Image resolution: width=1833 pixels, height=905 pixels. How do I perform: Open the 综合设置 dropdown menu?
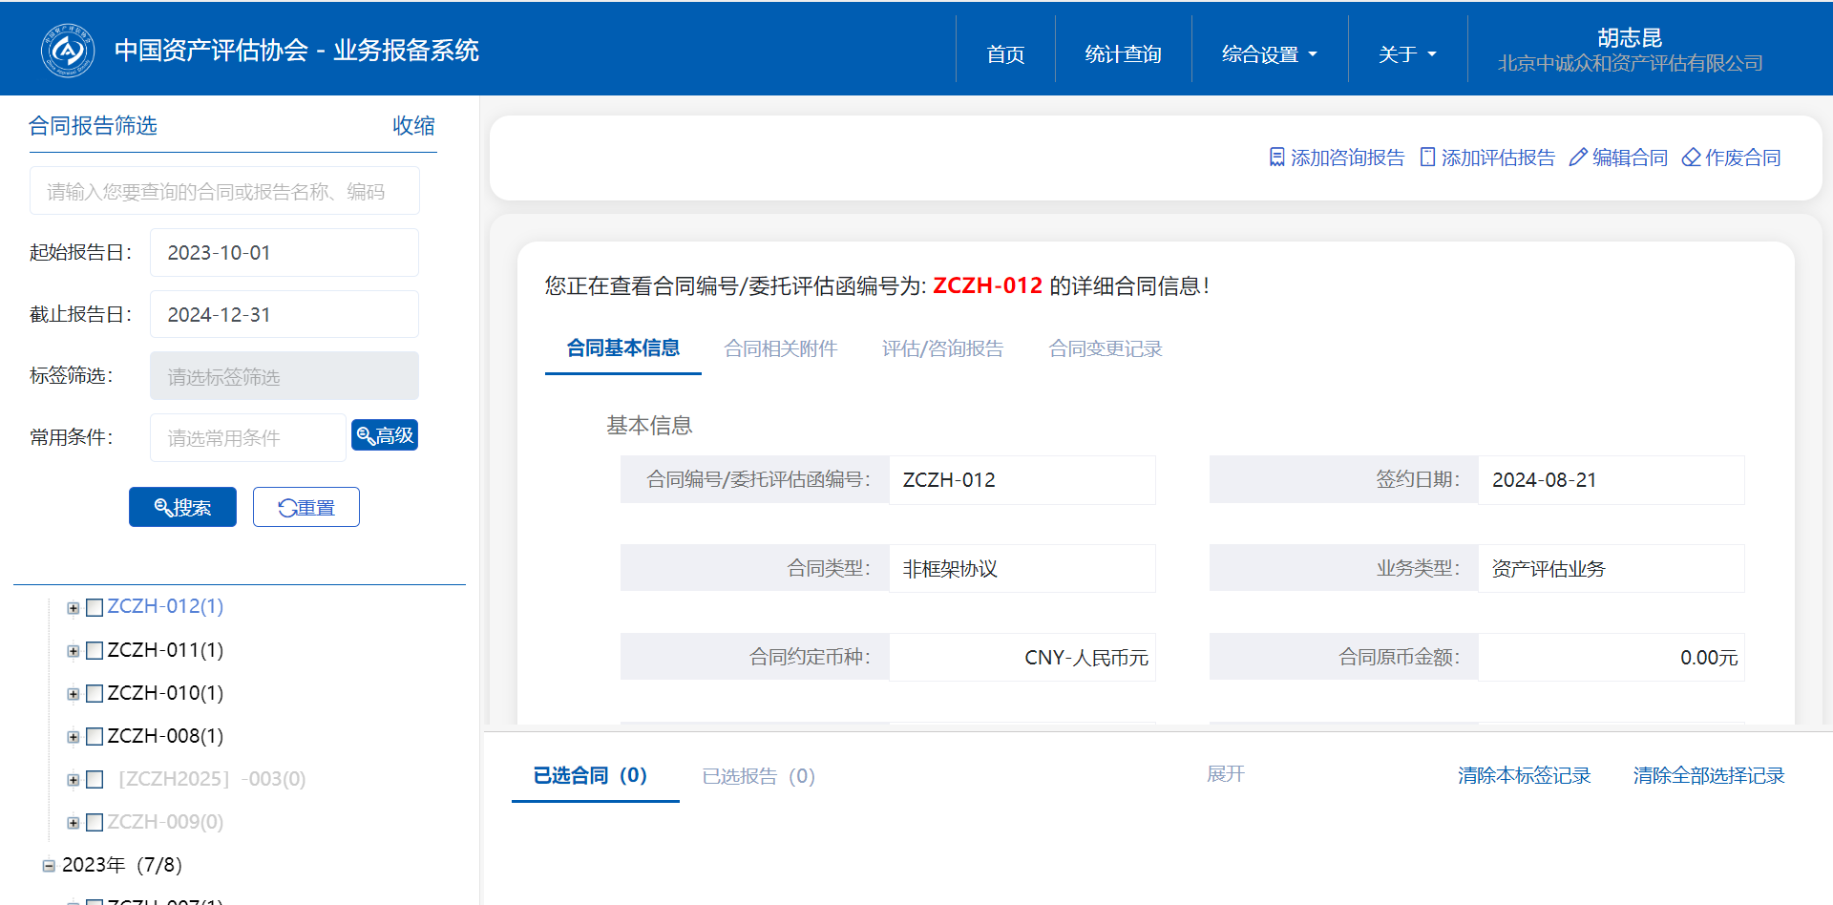tap(1269, 54)
